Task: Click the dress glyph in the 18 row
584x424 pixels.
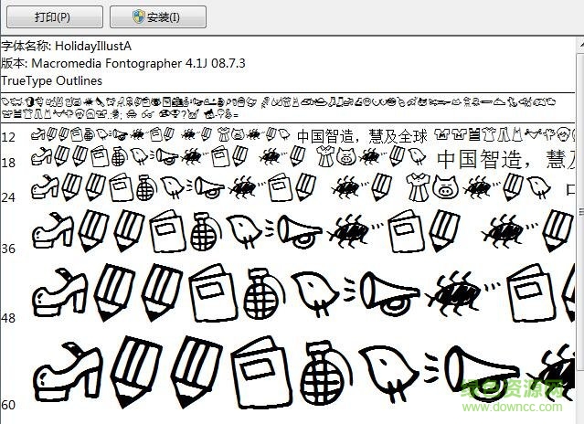Action: [326, 156]
